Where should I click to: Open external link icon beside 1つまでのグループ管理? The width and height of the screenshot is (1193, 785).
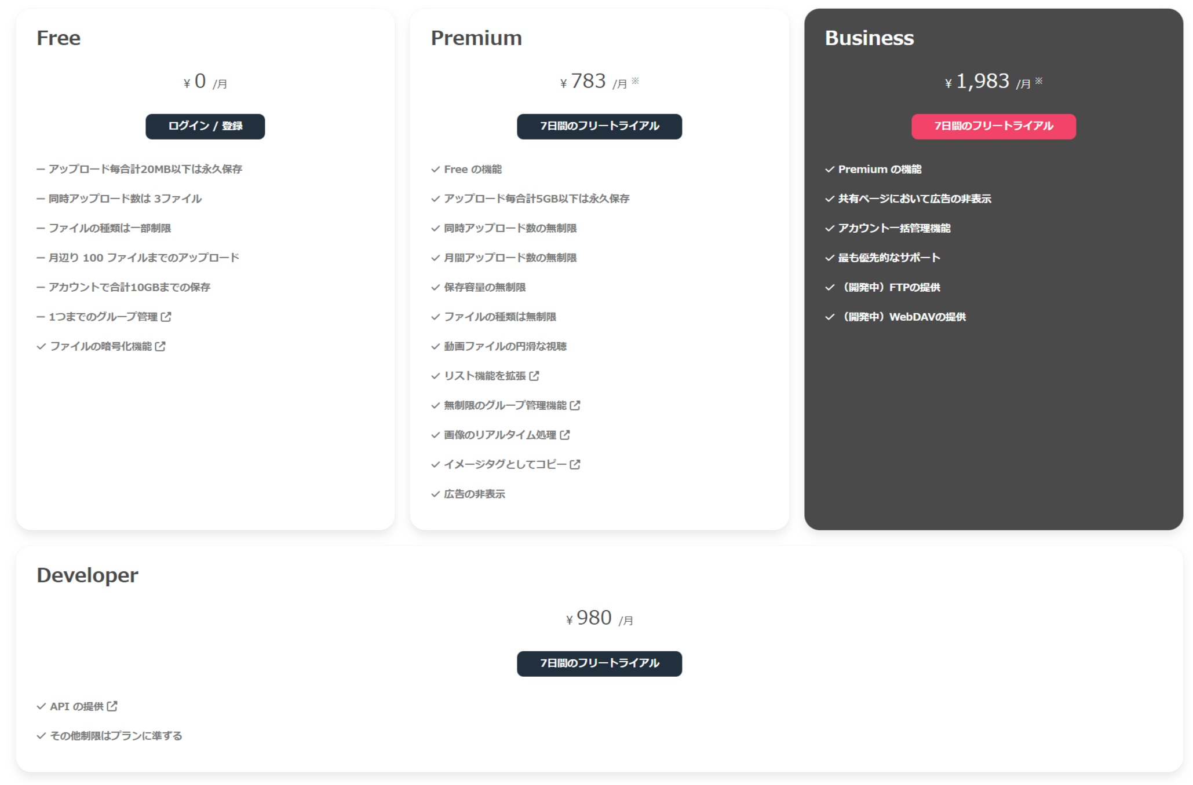coord(166,317)
